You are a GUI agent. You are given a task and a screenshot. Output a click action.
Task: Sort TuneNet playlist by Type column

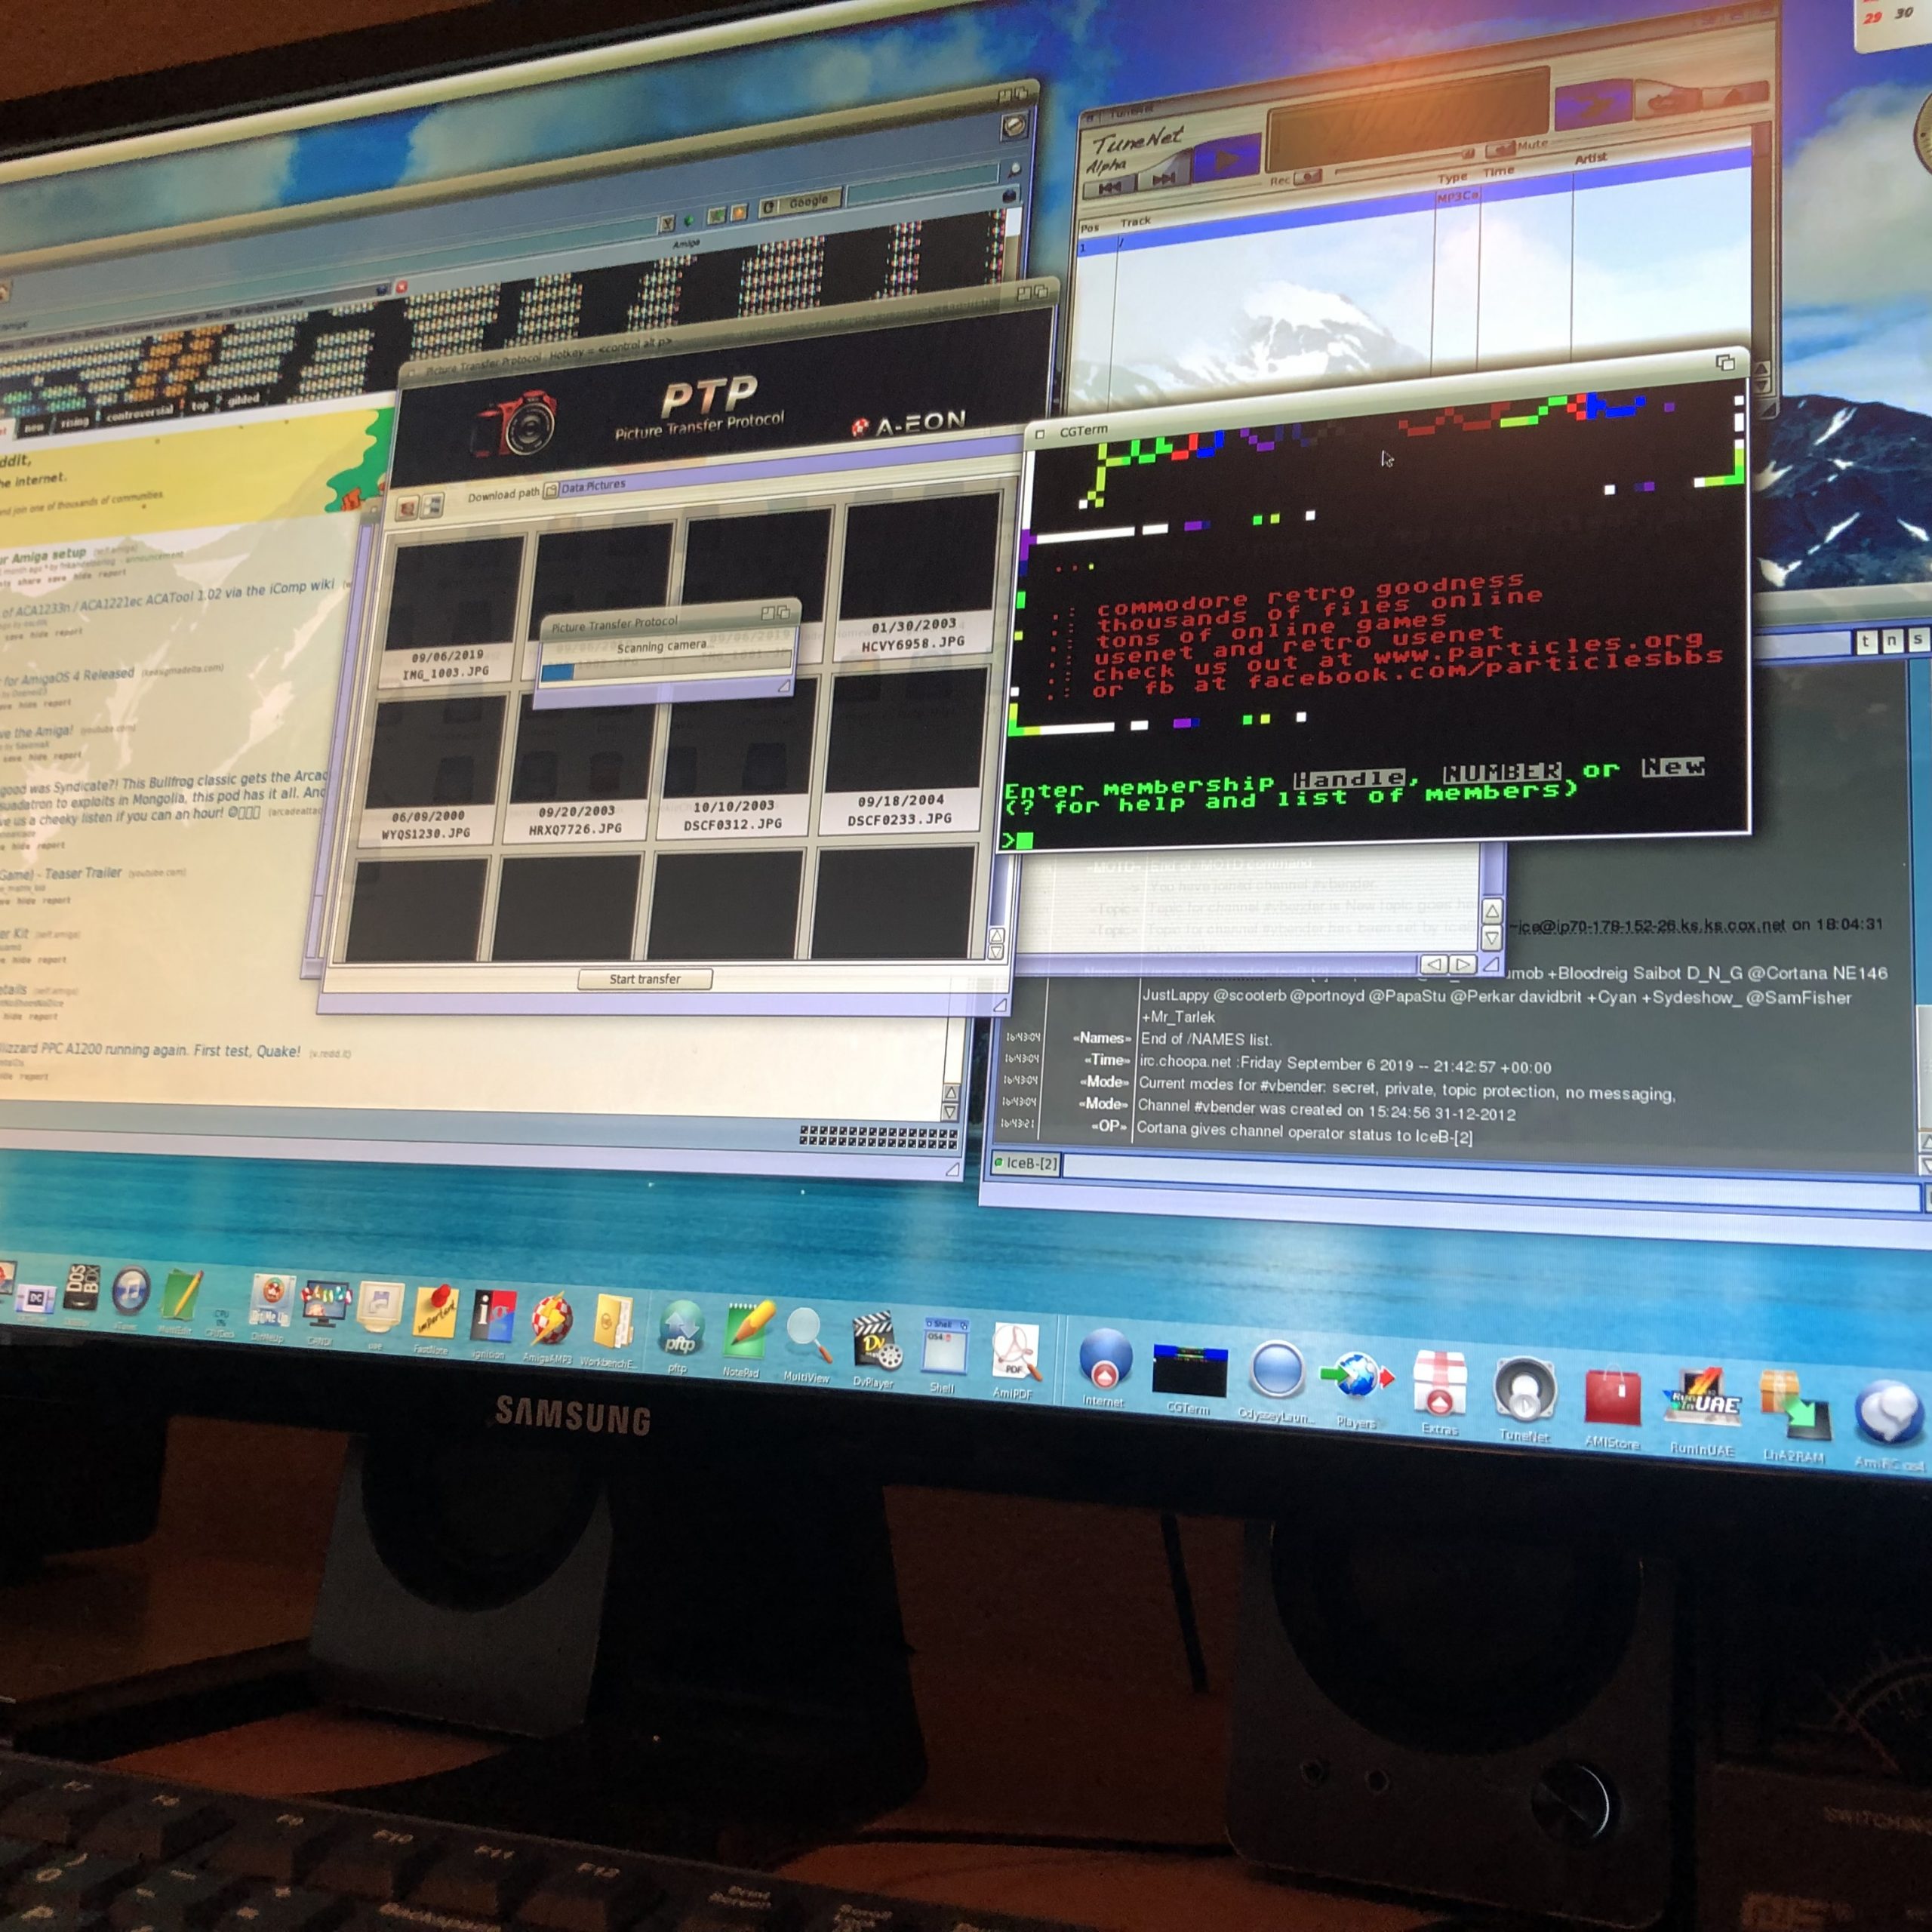1452,178
